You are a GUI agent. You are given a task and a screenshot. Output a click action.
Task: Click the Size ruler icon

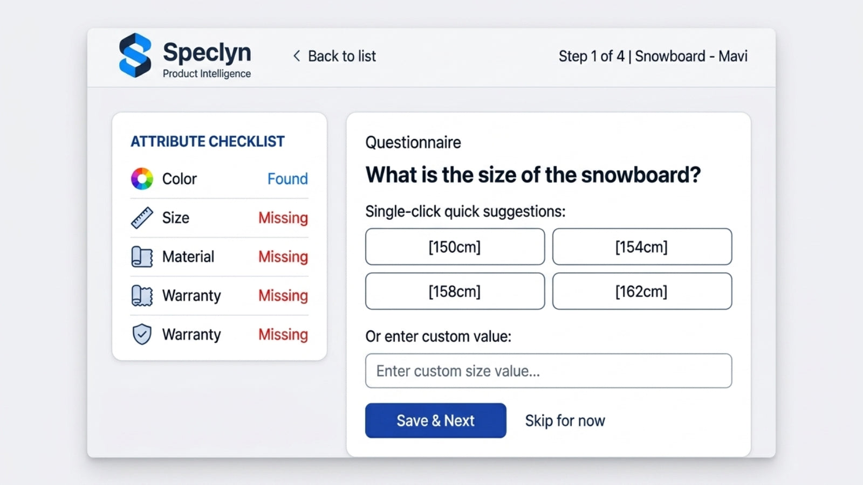click(142, 218)
